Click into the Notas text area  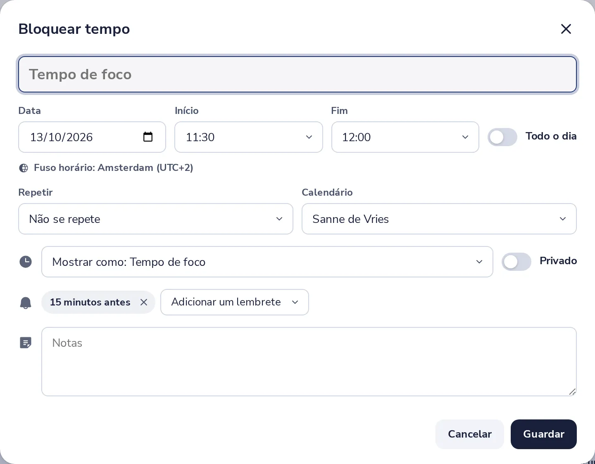pyautogui.click(x=309, y=362)
